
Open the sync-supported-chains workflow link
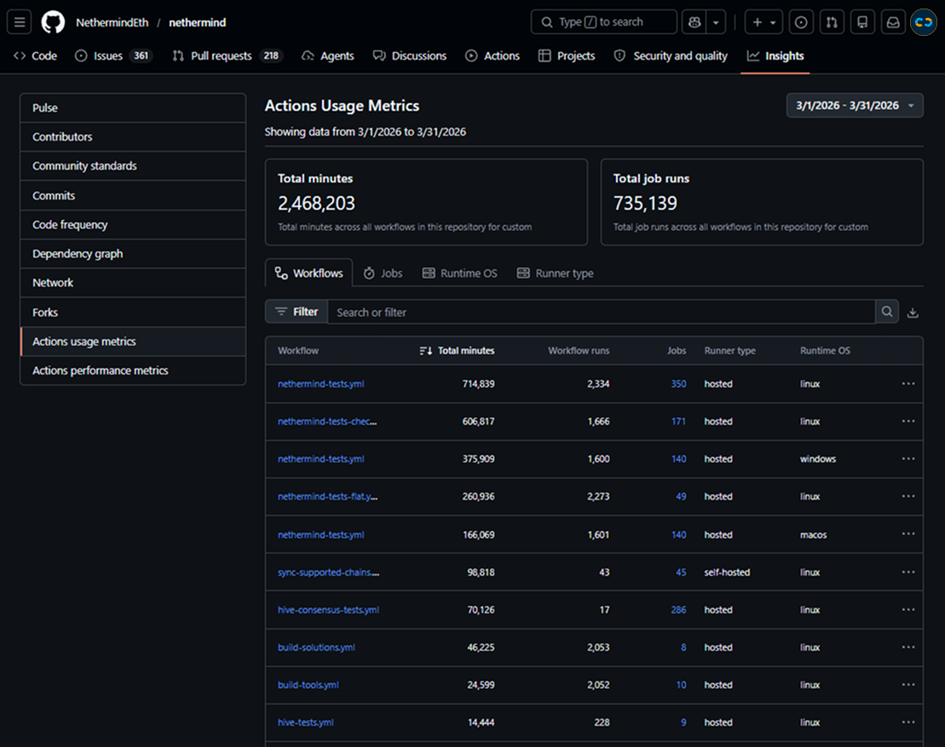point(328,572)
